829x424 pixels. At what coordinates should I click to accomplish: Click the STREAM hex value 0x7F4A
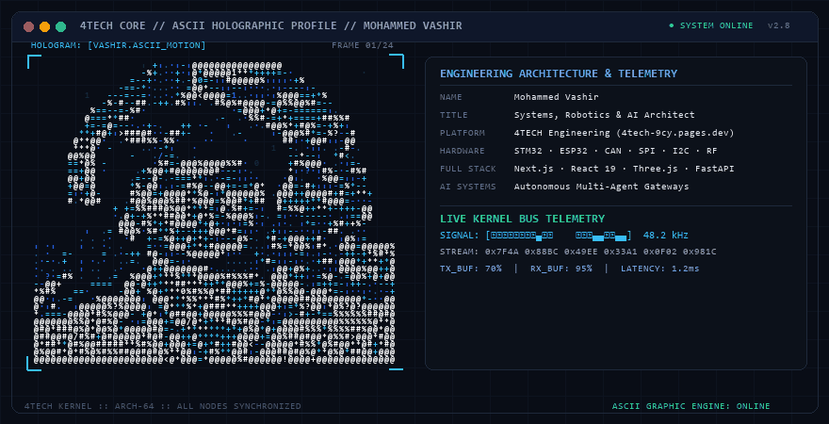(499, 252)
